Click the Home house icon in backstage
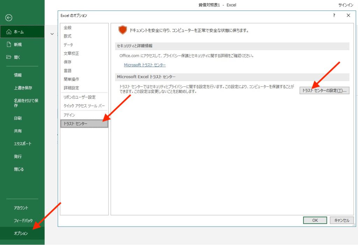This screenshot has width=358, height=245. [x=9, y=32]
